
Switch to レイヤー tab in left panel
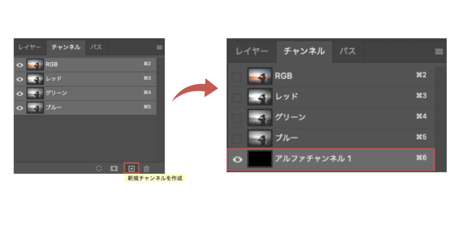30,47
